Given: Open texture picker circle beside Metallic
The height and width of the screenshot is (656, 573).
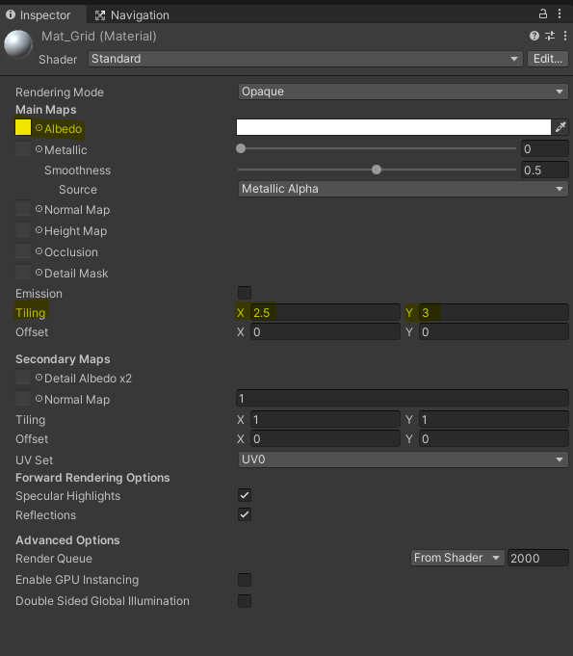Looking at the screenshot, I should click(39, 149).
